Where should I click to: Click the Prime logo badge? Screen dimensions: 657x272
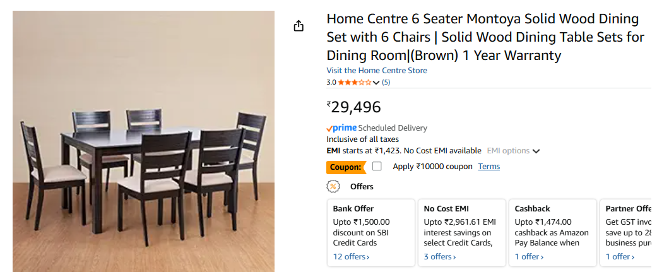(x=341, y=127)
